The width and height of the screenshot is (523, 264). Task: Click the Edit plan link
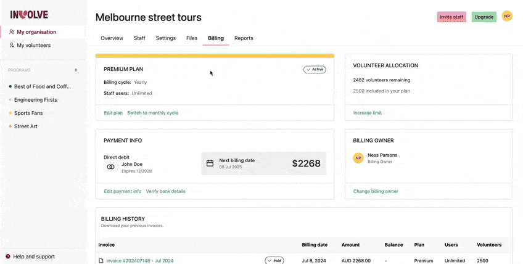113,113
